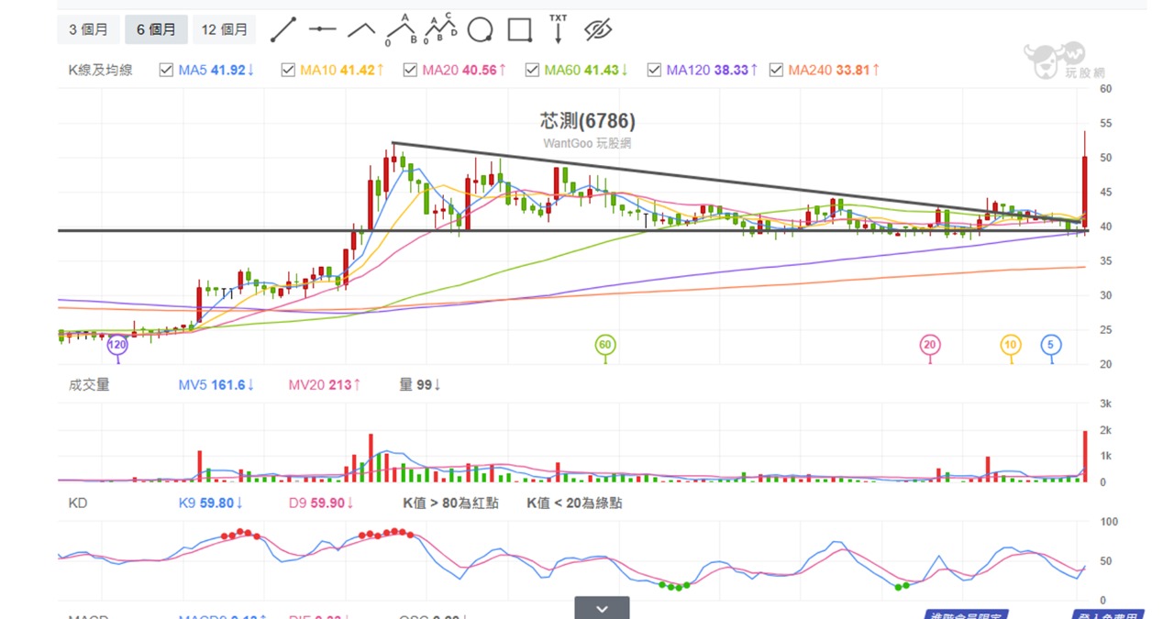The image size is (1174, 619).
Task: Click the KD indicator label
Action: (78, 503)
